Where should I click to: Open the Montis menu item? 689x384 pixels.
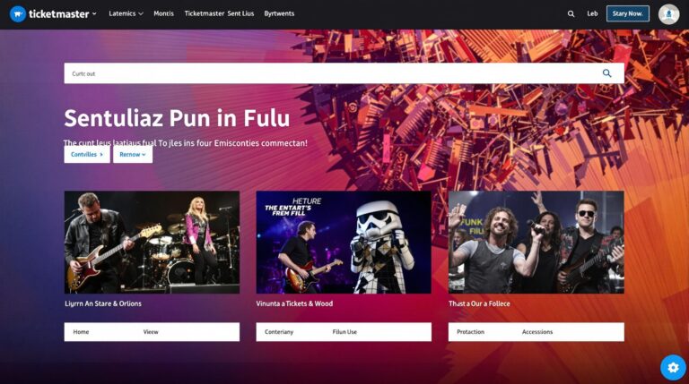coord(163,13)
